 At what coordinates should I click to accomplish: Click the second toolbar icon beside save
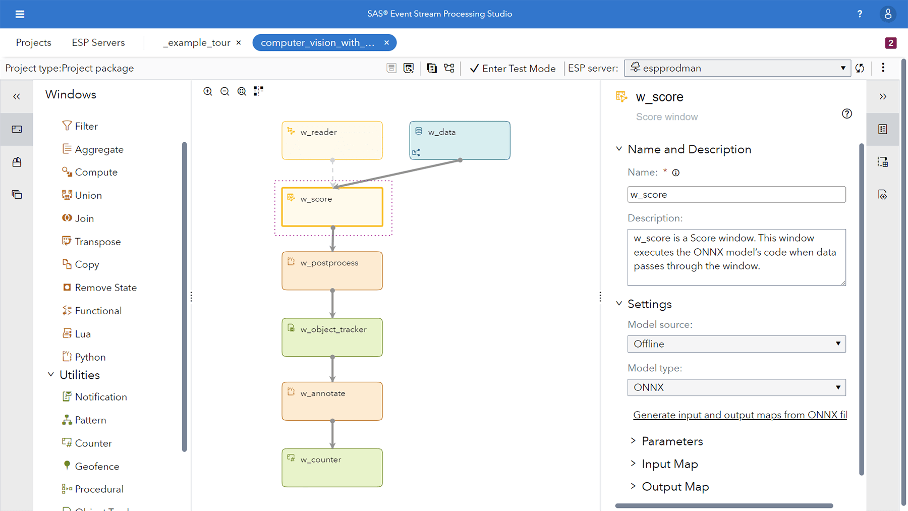pyautogui.click(x=409, y=68)
